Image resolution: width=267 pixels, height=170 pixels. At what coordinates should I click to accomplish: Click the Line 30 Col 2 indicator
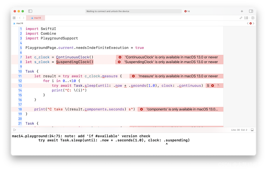point(239,130)
